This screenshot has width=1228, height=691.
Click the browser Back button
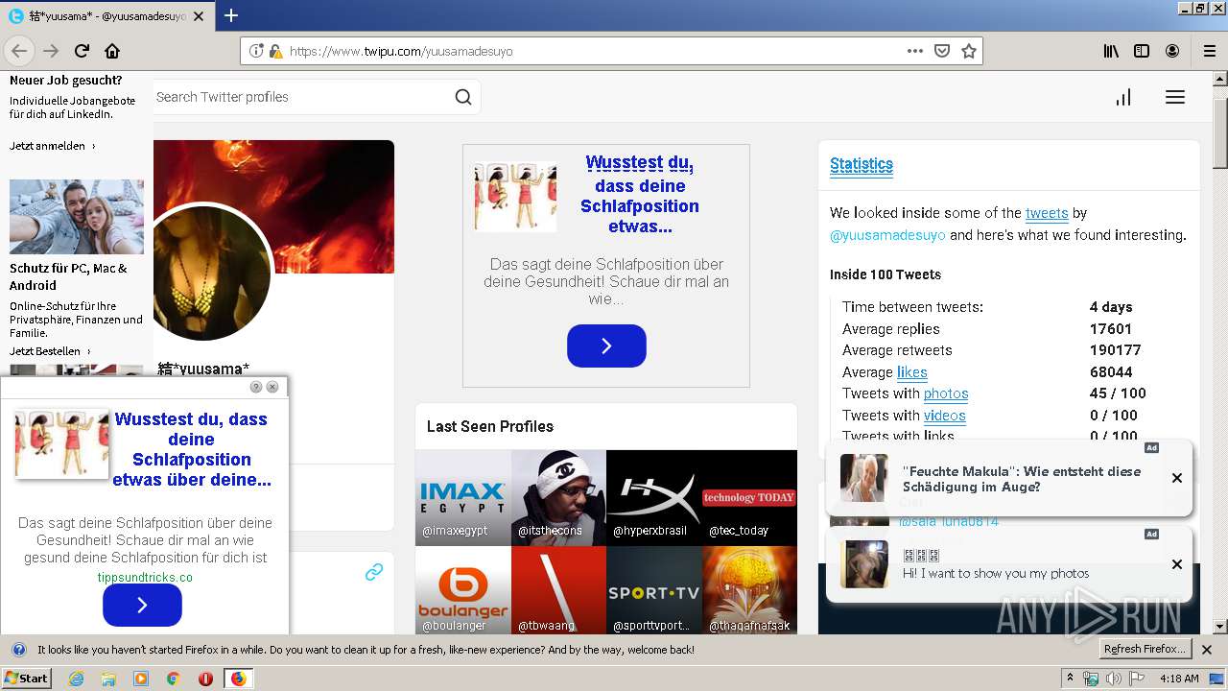pos(19,51)
